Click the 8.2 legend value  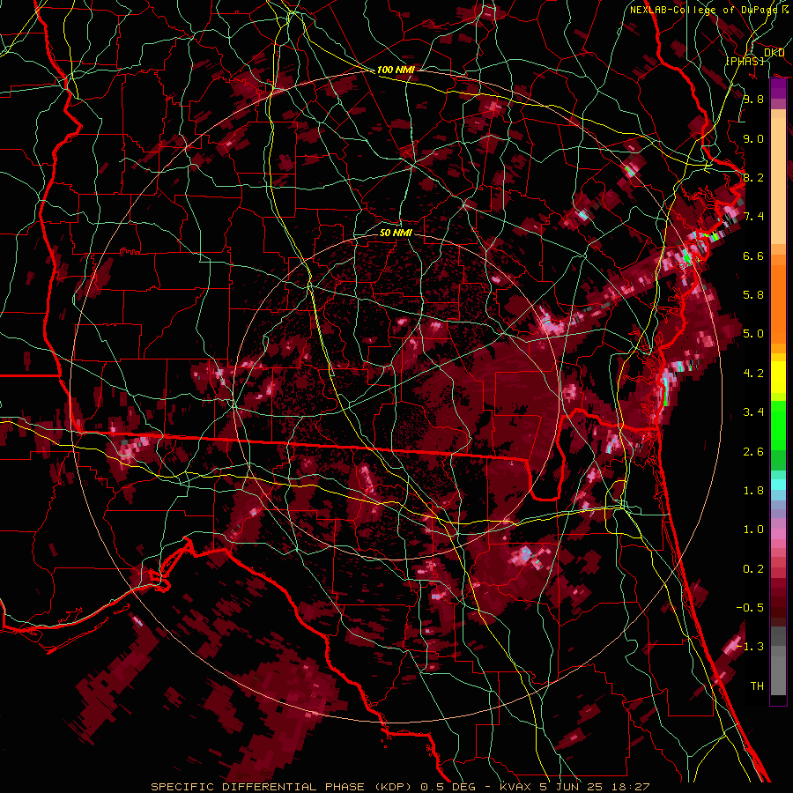[753, 177]
